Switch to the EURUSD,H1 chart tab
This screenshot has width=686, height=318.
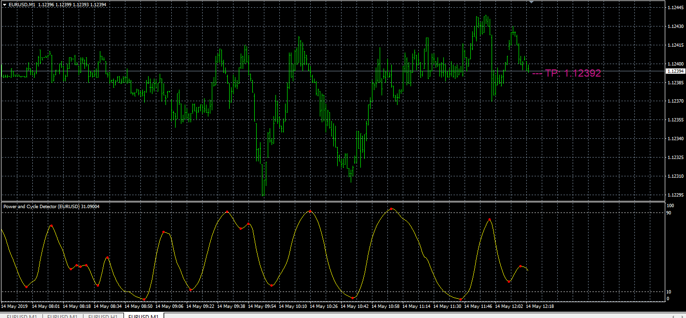[103, 316]
